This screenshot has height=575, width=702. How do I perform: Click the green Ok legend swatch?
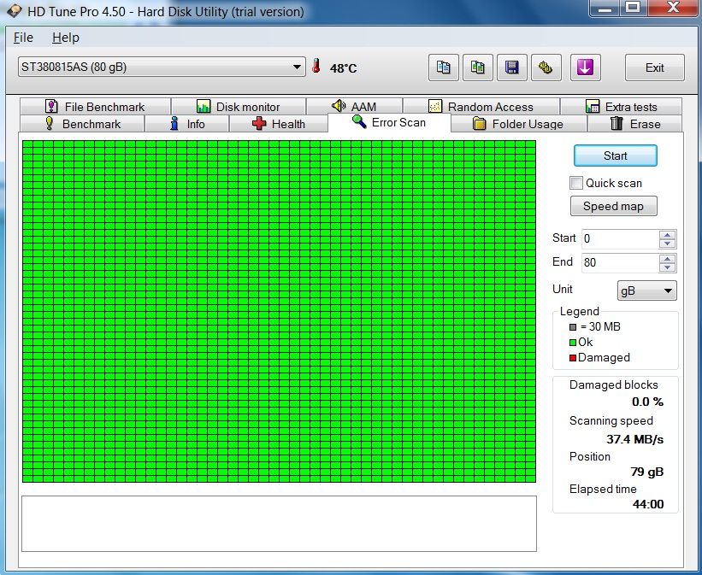(573, 343)
